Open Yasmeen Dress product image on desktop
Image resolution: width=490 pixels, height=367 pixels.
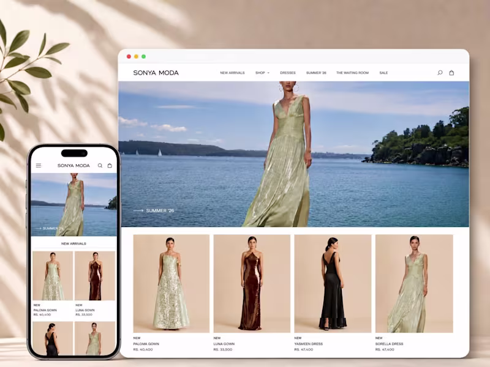pyautogui.click(x=333, y=283)
